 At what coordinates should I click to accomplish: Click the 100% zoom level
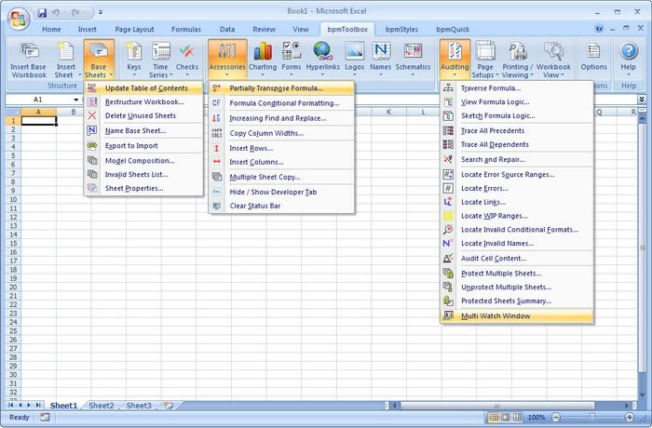(x=537, y=417)
